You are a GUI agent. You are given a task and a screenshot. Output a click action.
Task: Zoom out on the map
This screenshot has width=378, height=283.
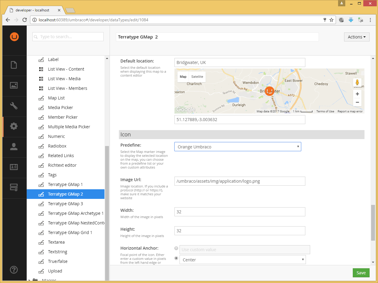(357, 102)
